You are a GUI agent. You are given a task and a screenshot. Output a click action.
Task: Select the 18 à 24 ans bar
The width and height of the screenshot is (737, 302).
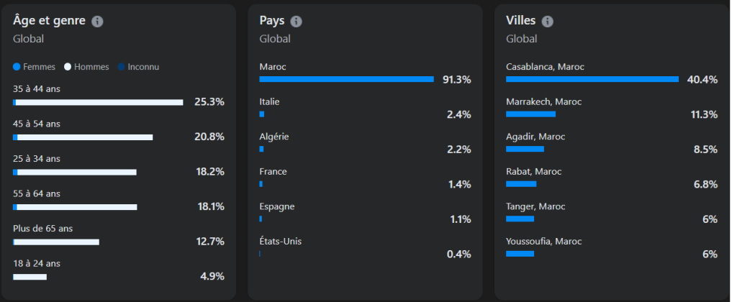pyautogui.click(x=30, y=277)
